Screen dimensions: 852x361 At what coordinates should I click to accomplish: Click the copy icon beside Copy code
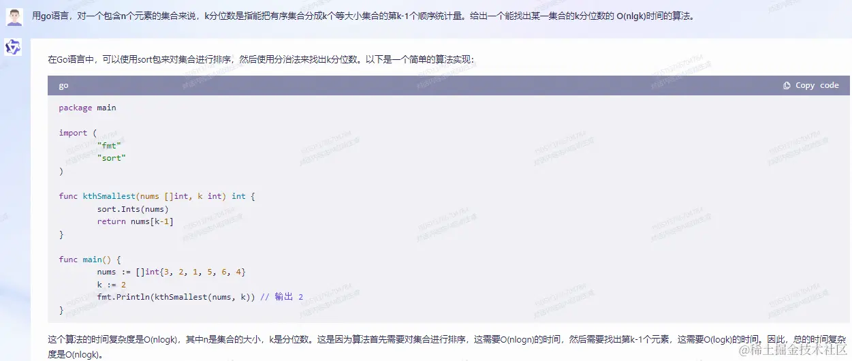(x=787, y=85)
